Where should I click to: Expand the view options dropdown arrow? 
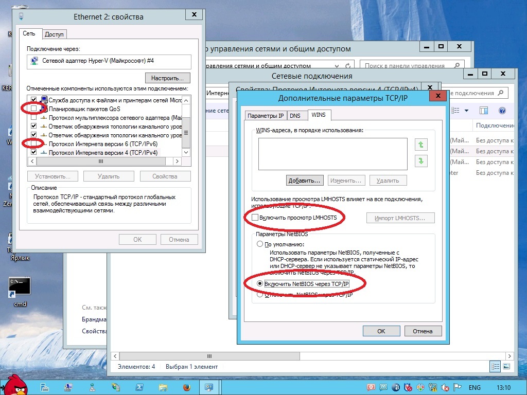[466, 111]
